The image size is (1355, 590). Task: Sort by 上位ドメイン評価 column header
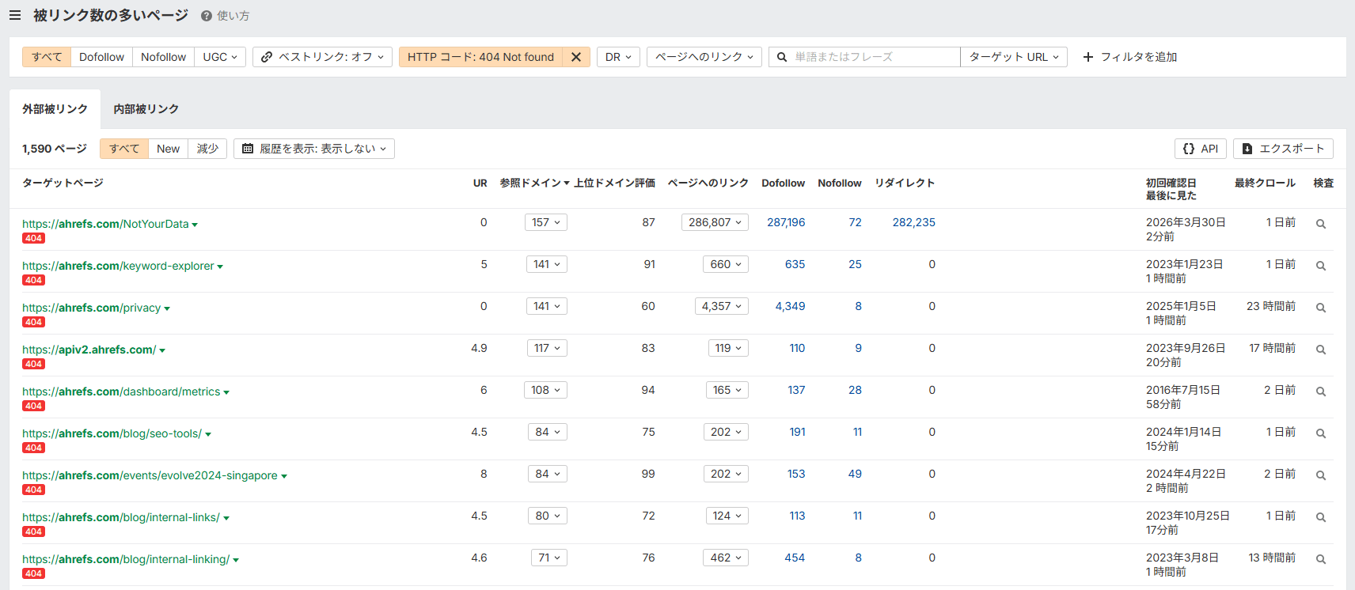(614, 183)
